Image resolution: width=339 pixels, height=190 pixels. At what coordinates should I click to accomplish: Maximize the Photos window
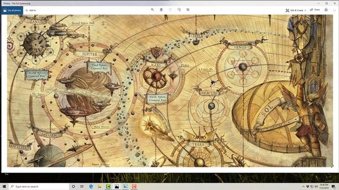326,3
